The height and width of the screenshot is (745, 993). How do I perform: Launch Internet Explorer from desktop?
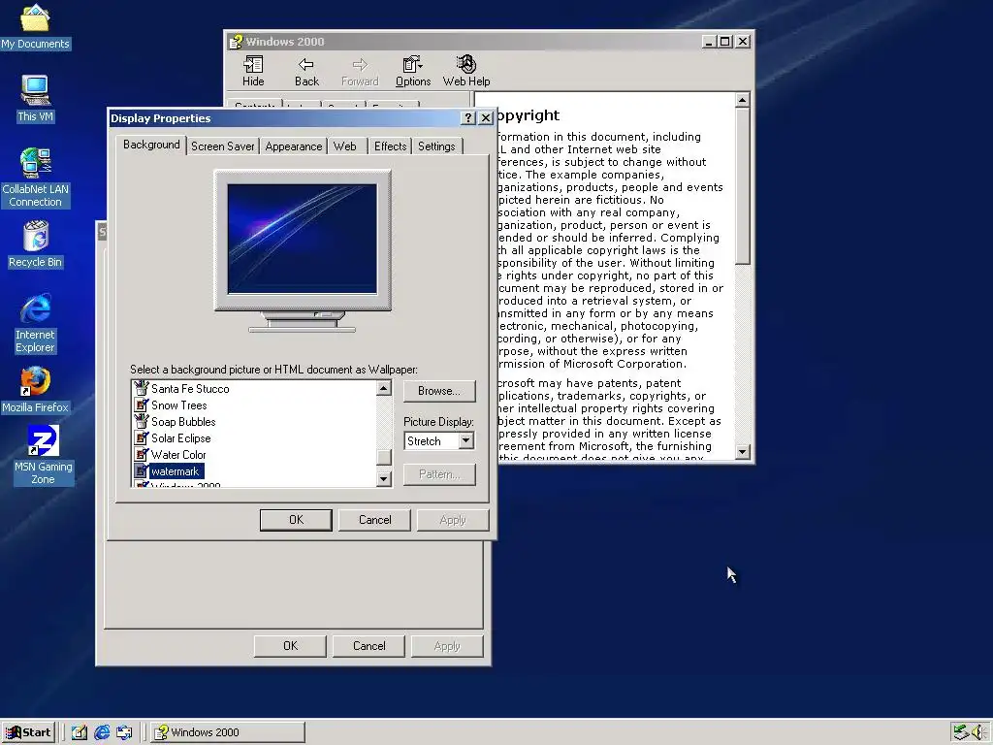tap(35, 323)
